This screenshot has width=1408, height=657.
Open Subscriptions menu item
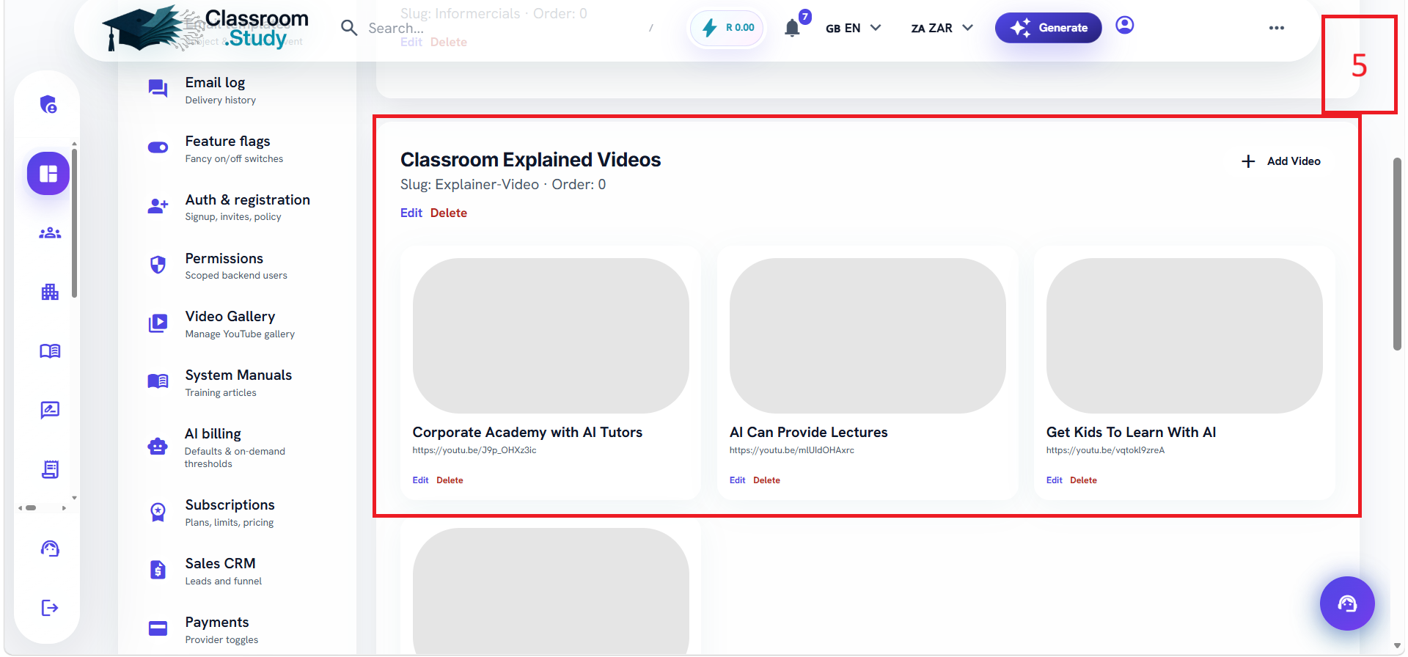click(237, 513)
